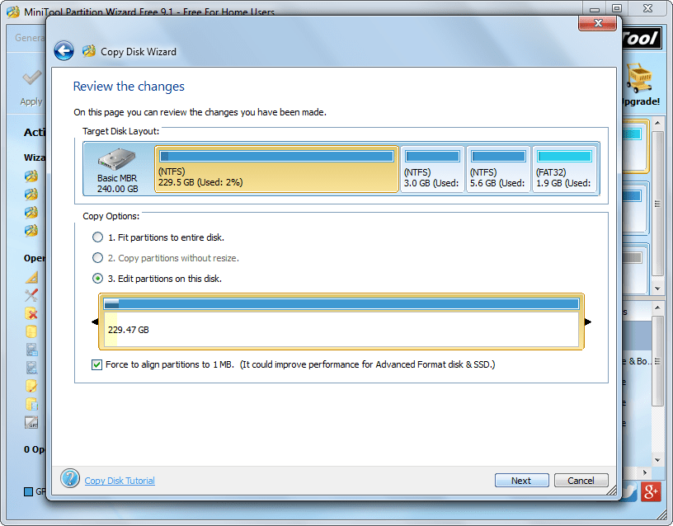Click the wrench Format Partition icon in Operations
The width and height of the screenshot is (673, 526).
point(31,296)
